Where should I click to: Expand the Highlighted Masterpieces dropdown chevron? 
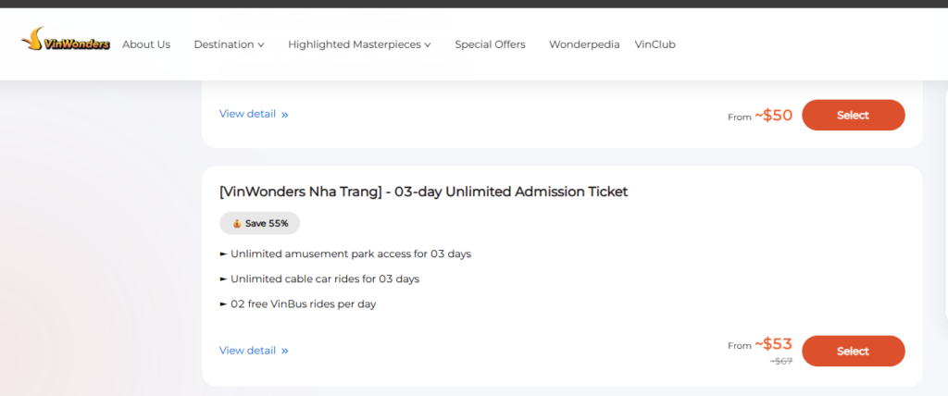click(427, 44)
